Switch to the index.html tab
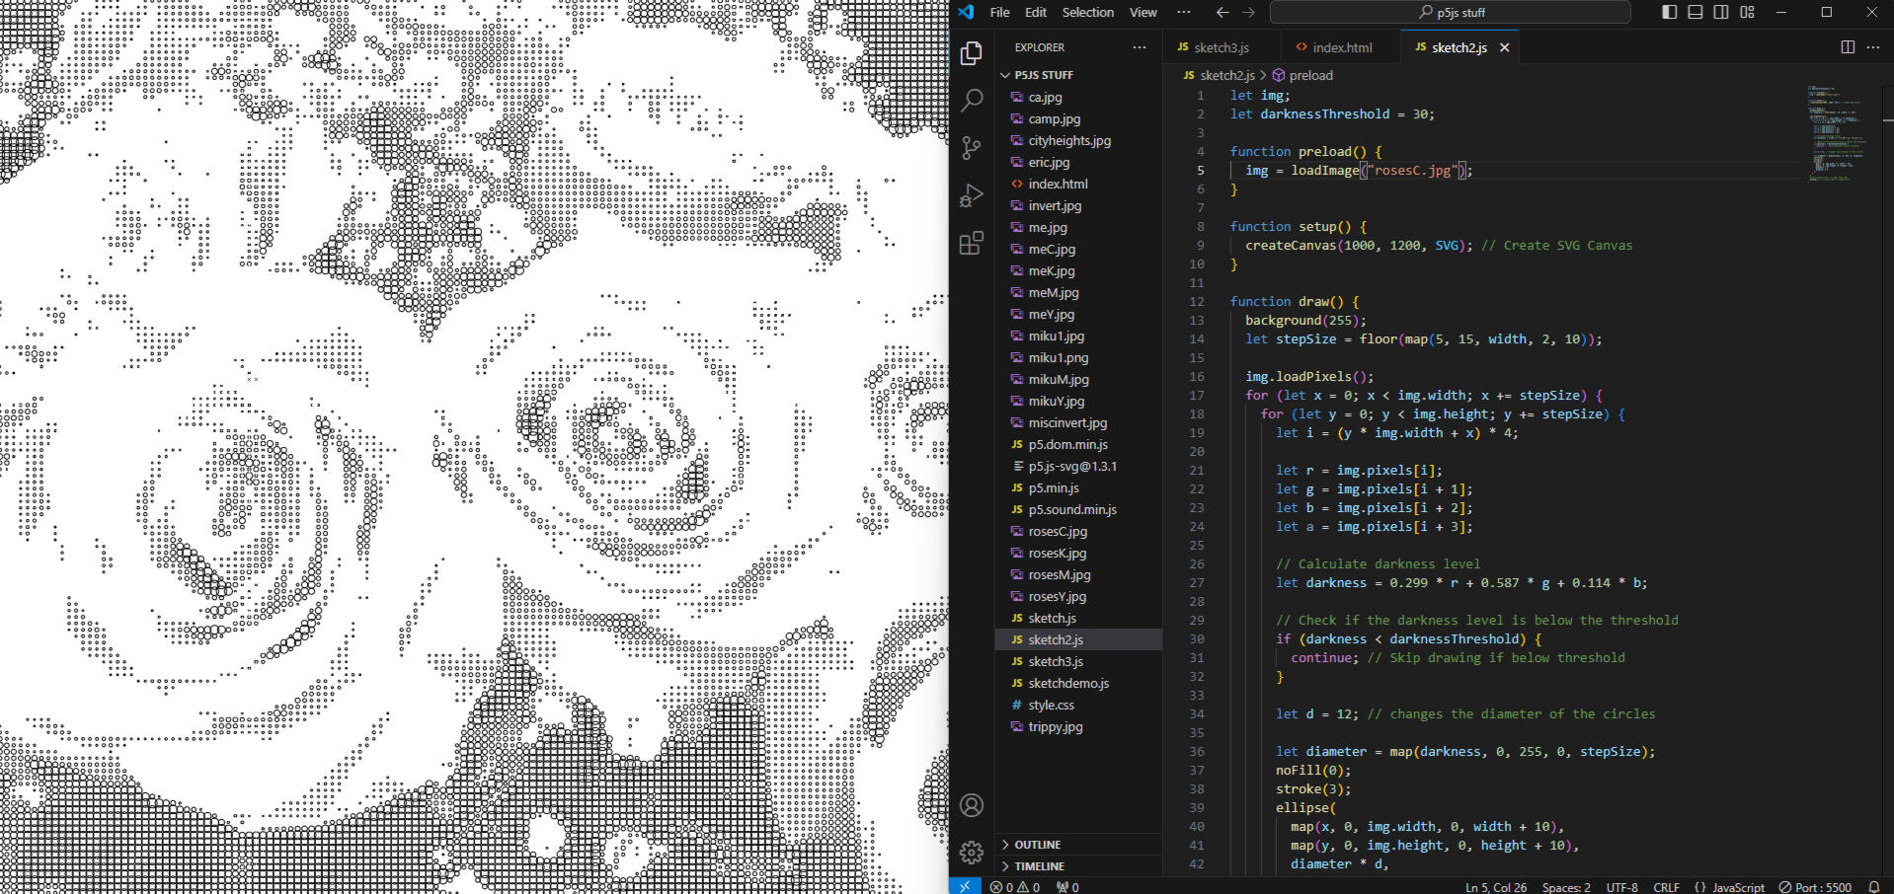 1341,47
